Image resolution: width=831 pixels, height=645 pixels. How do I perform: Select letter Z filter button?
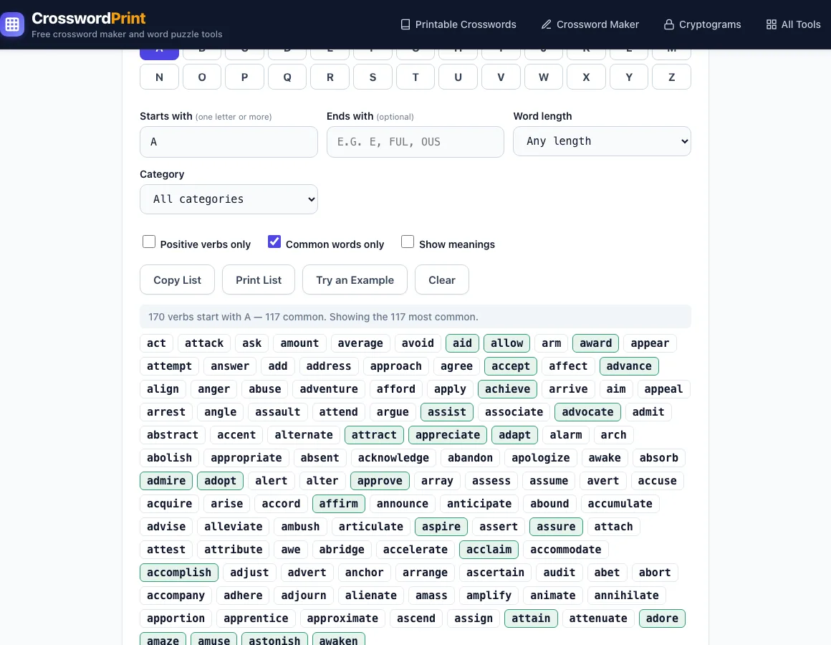pyautogui.click(x=671, y=77)
